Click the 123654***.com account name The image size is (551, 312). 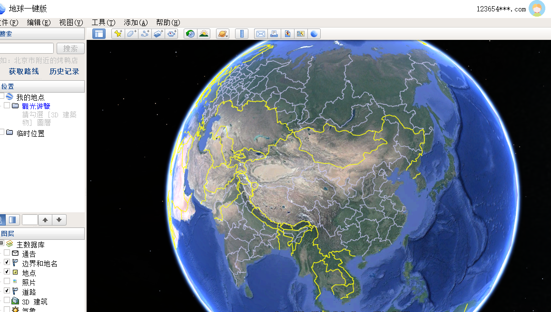(501, 9)
